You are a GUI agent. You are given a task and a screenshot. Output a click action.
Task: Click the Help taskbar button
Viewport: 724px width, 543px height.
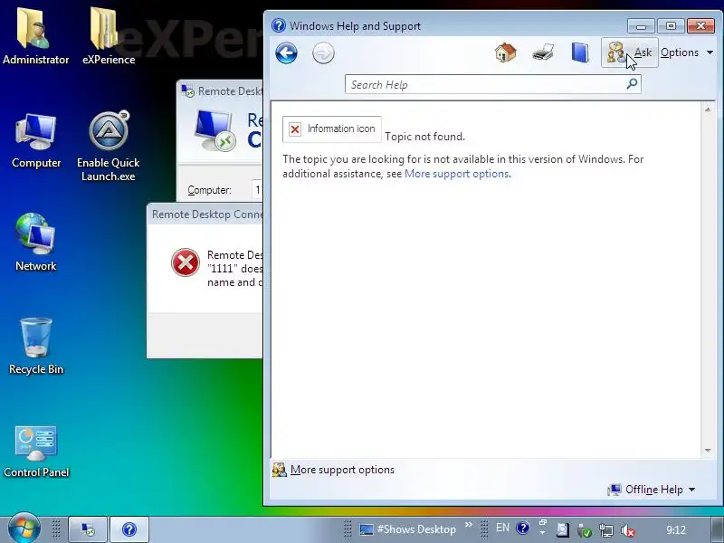tap(129, 529)
